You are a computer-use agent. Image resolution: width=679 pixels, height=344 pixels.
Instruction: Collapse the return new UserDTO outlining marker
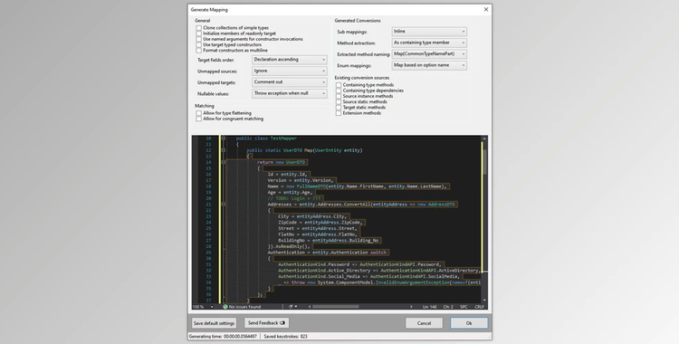224,162
